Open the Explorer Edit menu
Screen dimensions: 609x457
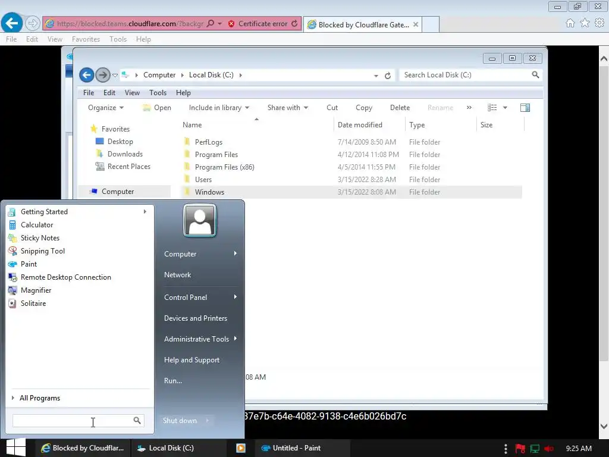pyautogui.click(x=109, y=92)
